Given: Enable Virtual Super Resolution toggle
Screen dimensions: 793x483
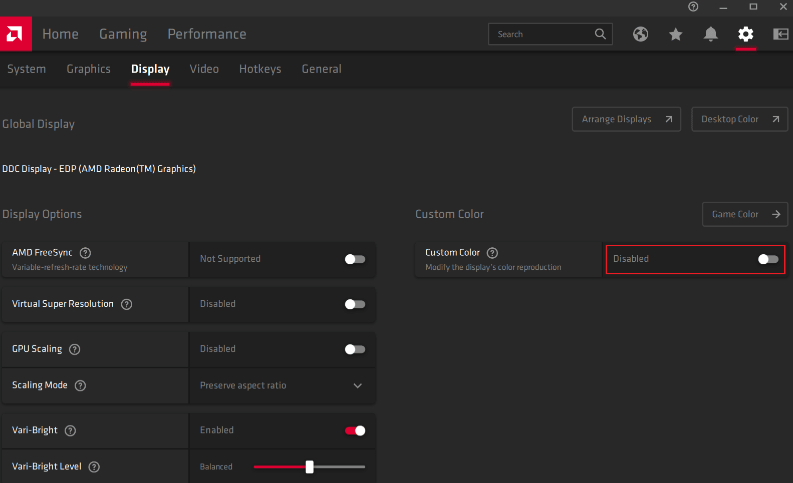Looking at the screenshot, I should click(355, 304).
